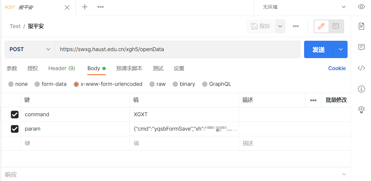Viewport: 371px width, 181px height.
Task: Select the none body type radio
Action: pyautogui.click(x=11, y=84)
